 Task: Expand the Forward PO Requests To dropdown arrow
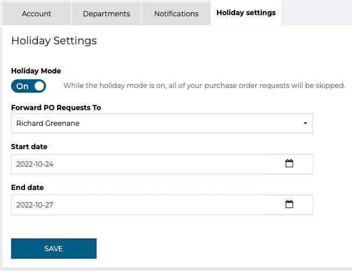[x=305, y=123]
